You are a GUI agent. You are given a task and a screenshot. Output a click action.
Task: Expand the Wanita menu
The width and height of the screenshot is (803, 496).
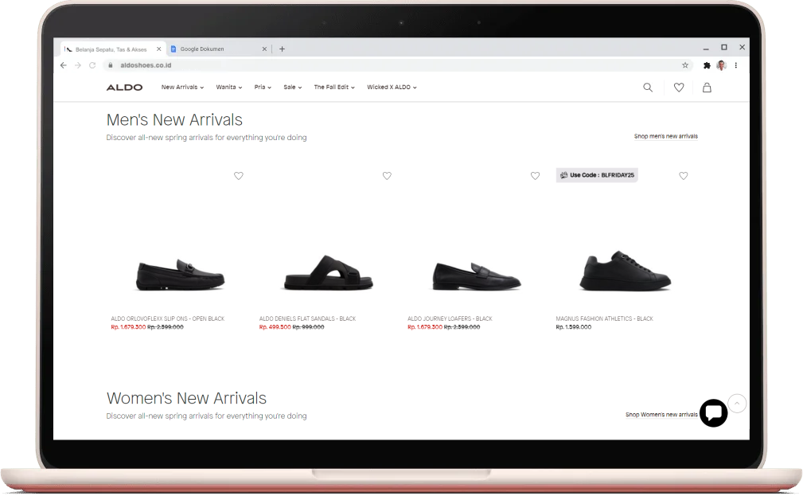click(x=229, y=88)
